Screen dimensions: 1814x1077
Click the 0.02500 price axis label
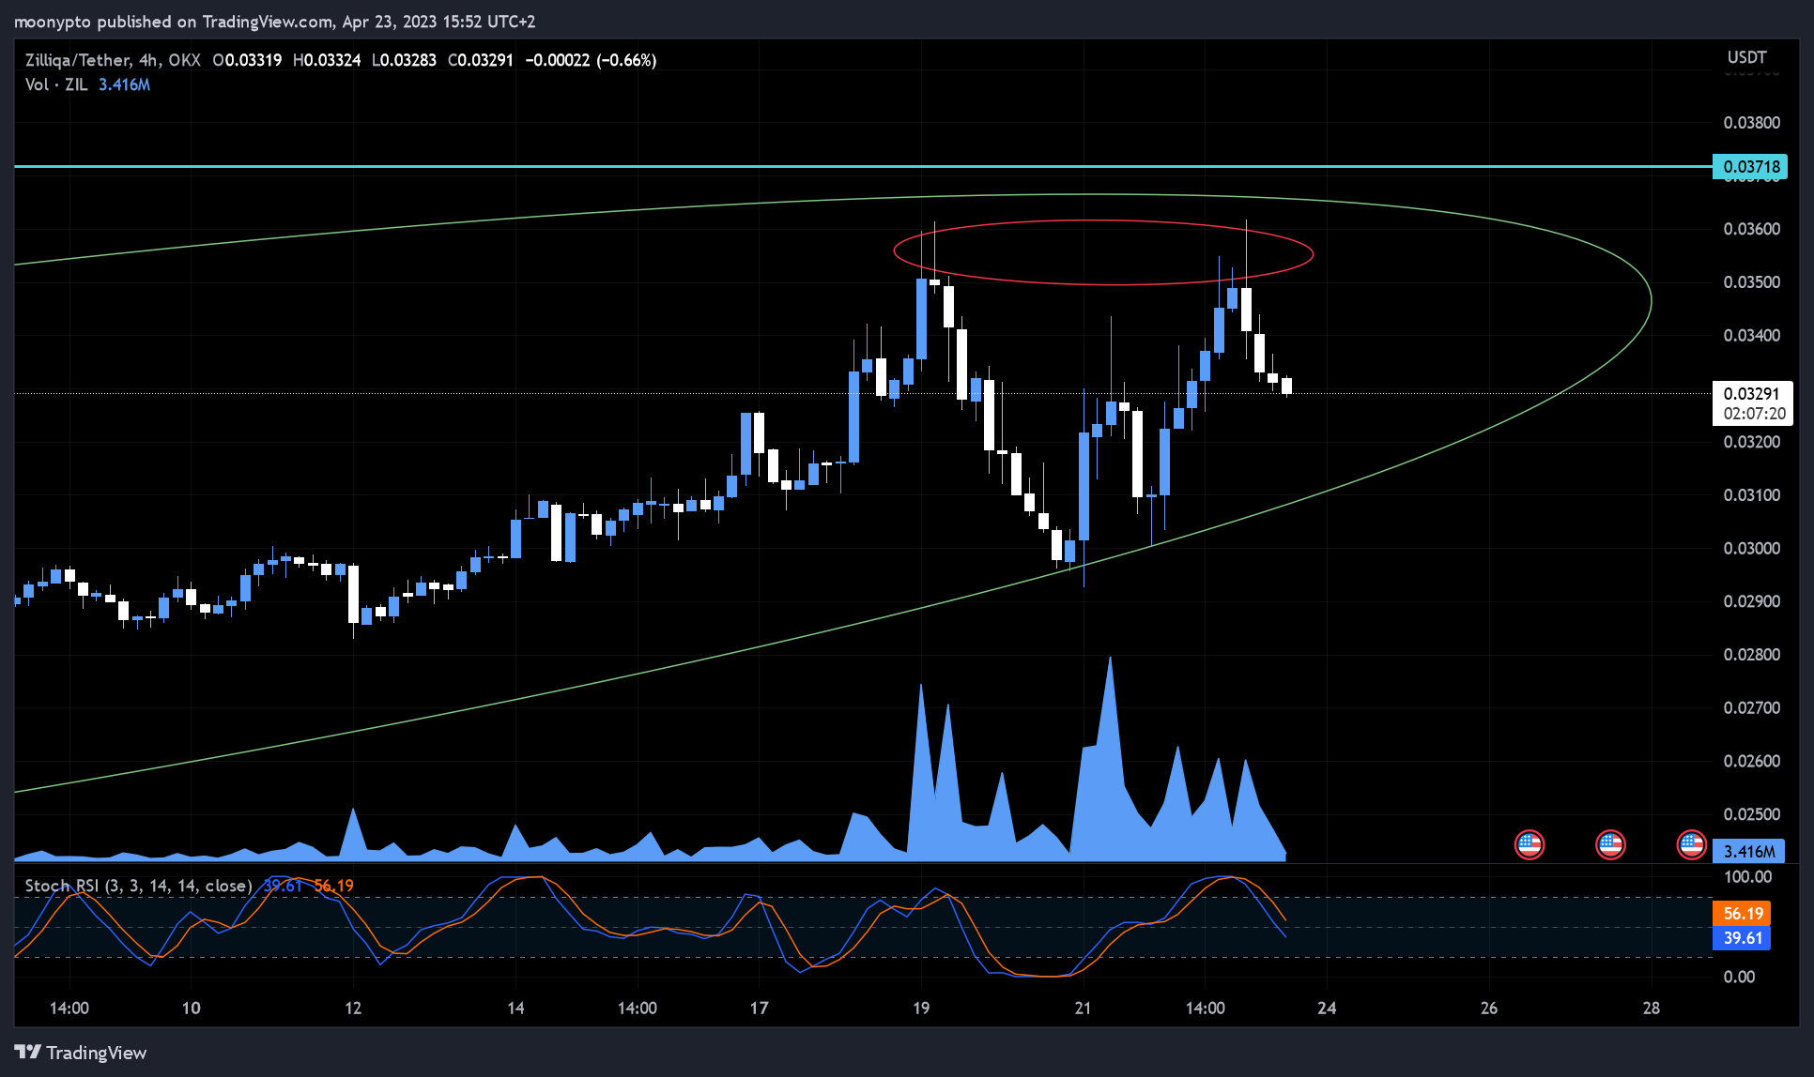(x=1751, y=813)
